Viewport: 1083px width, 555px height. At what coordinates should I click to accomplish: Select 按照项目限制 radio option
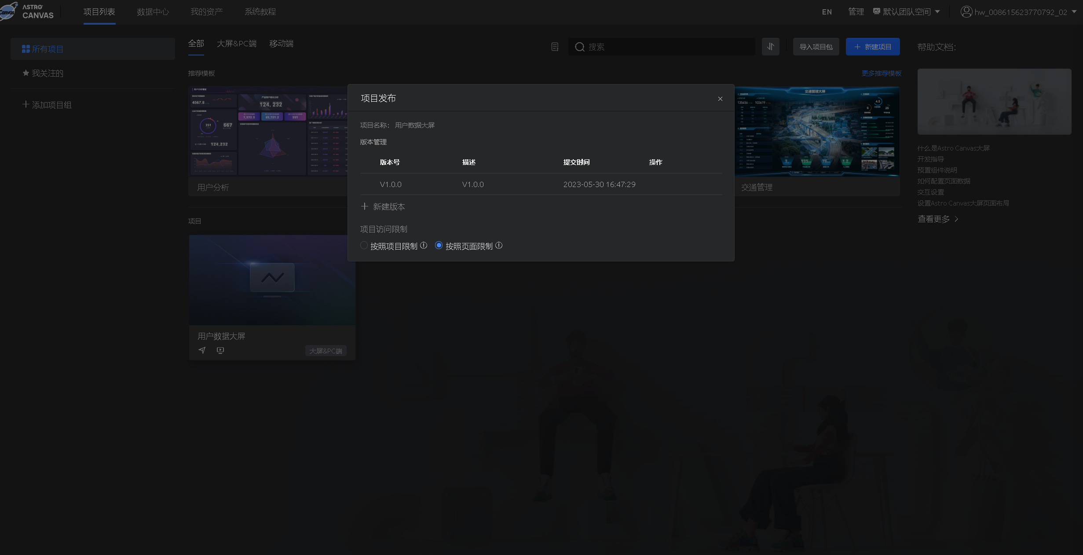click(x=364, y=246)
